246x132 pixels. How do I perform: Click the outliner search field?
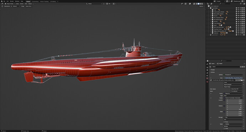[x=225, y=4]
